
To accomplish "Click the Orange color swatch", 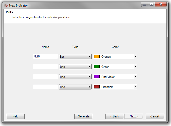I will pos(97,57).
